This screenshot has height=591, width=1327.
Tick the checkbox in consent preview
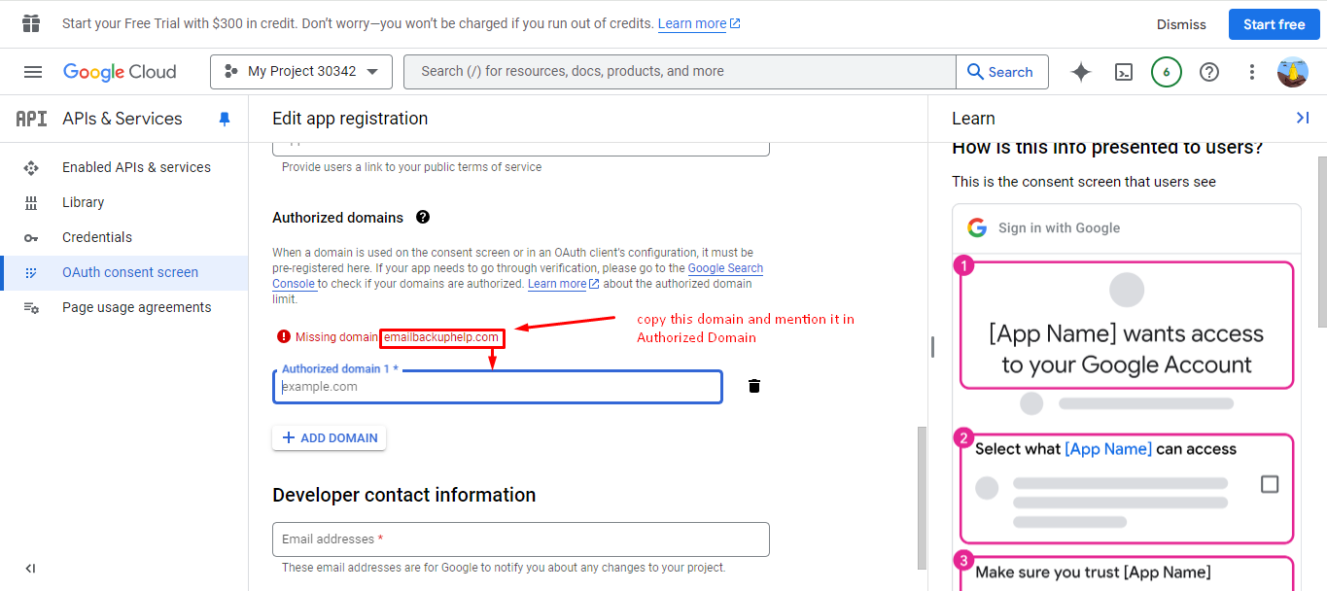(1269, 484)
